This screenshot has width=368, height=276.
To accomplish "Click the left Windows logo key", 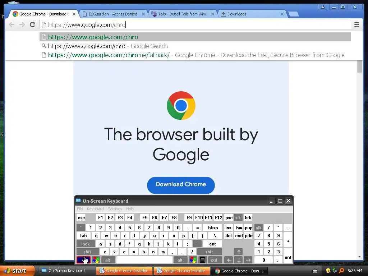I will [x=96, y=260].
